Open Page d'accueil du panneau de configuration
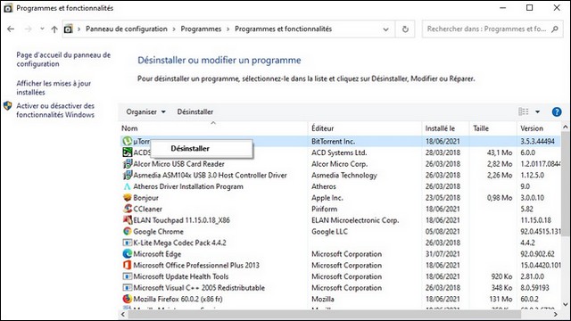 click(63, 60)
